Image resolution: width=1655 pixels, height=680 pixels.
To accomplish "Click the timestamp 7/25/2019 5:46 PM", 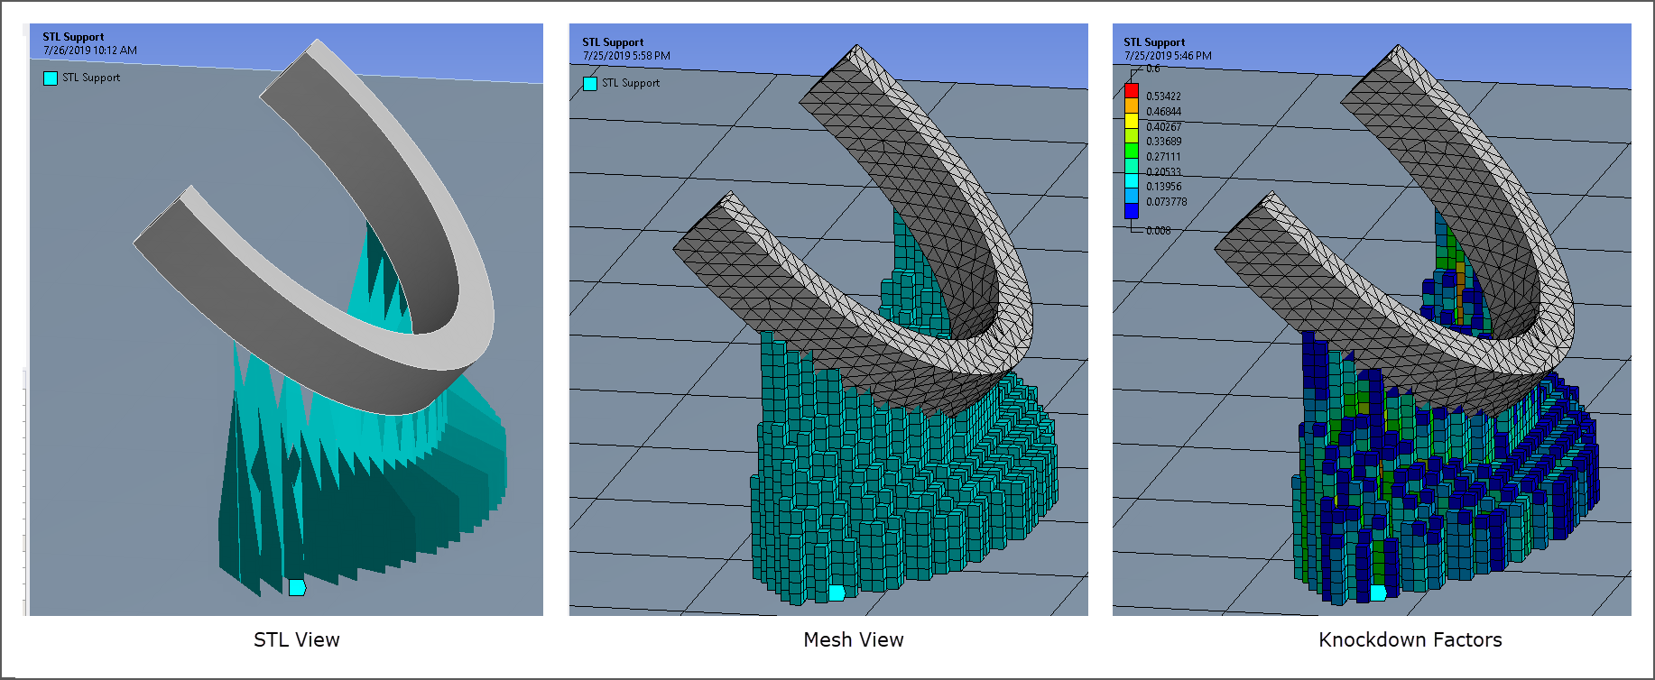I will pyautogui.click(x=1168, y=56).
